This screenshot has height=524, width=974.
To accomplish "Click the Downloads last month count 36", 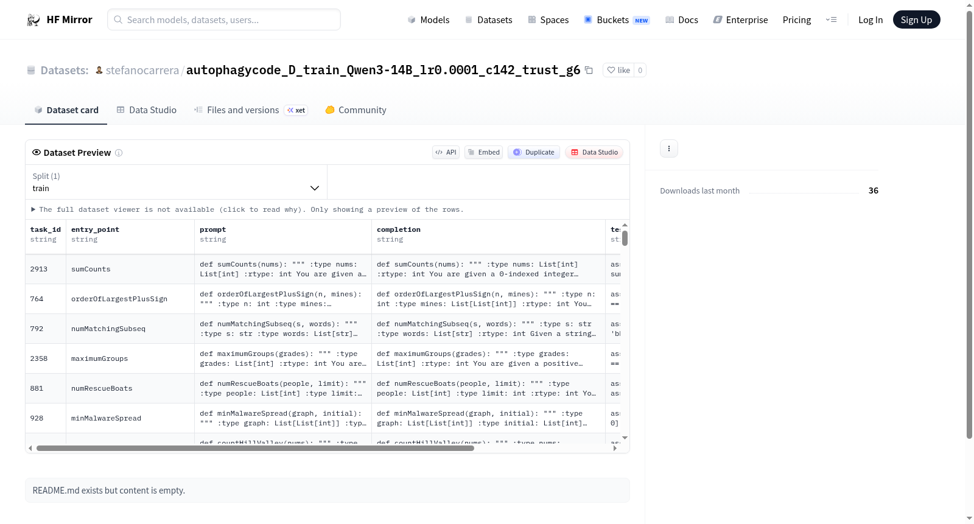I will click(873, 190).
